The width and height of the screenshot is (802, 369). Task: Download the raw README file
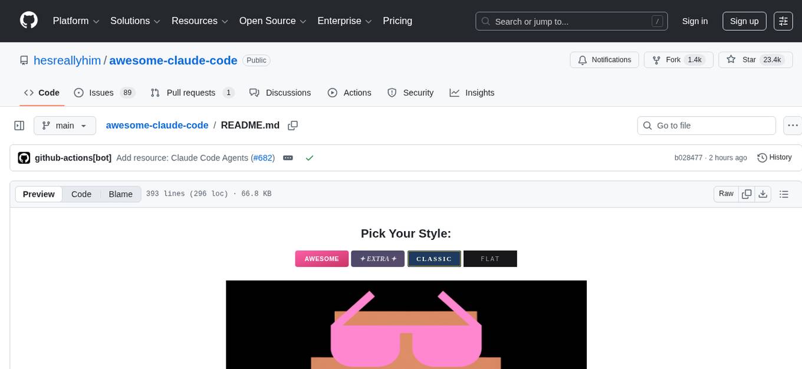[x=763, y=193]
